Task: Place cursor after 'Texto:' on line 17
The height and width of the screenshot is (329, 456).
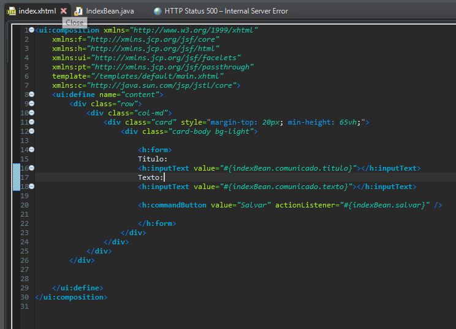Action: click(164, 177)
